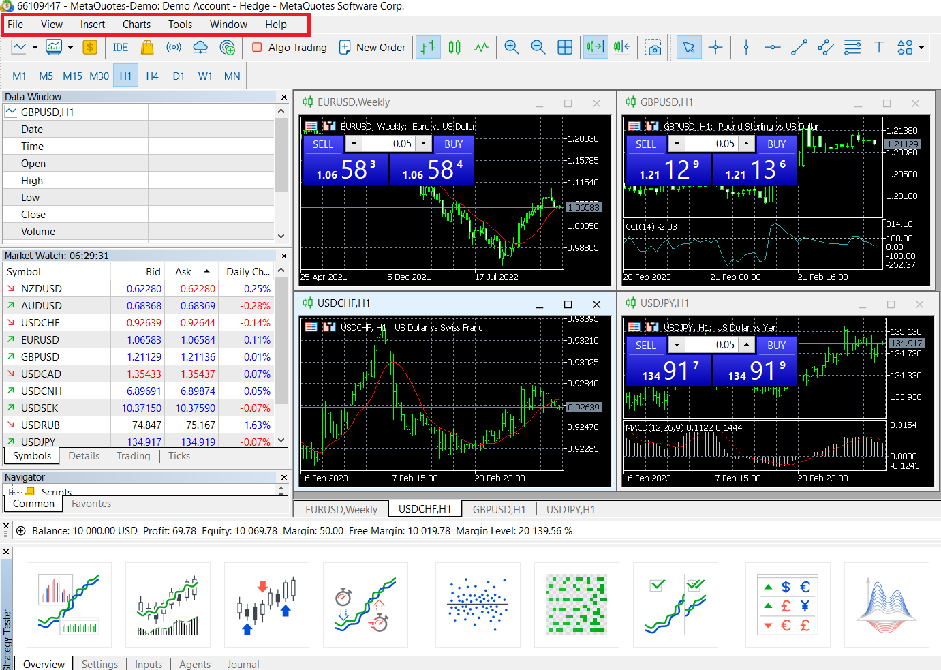The image size is (941, 670).
Task: Click the tile windows grid icon
Action: click(x=565, y=47)
